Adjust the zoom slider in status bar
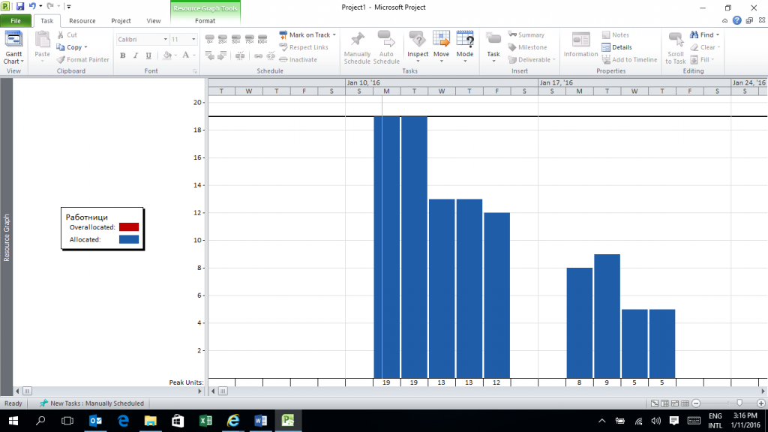 (739, 403)
